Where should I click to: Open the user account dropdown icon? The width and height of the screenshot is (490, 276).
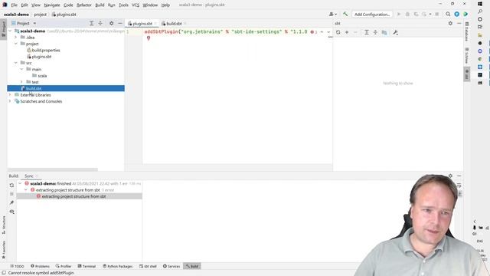click(333, 14)
